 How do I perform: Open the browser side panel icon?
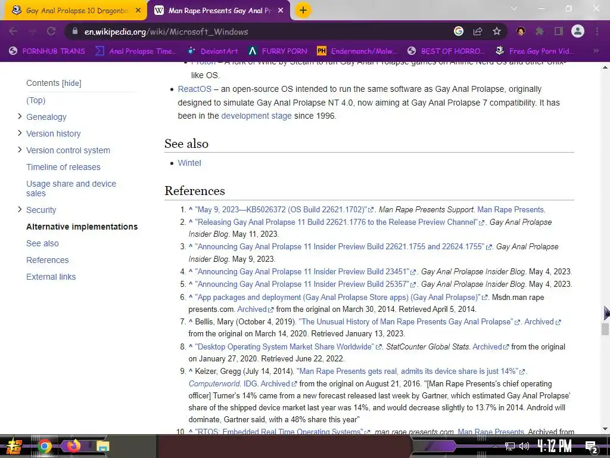click(x=559, y=31)
